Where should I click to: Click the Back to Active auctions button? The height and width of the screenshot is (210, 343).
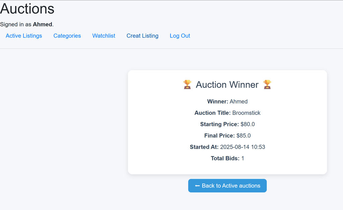[x=227, y=186]
